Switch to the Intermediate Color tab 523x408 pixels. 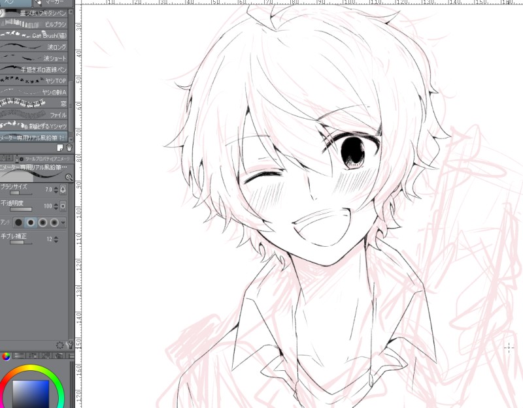tap(46, 356)
